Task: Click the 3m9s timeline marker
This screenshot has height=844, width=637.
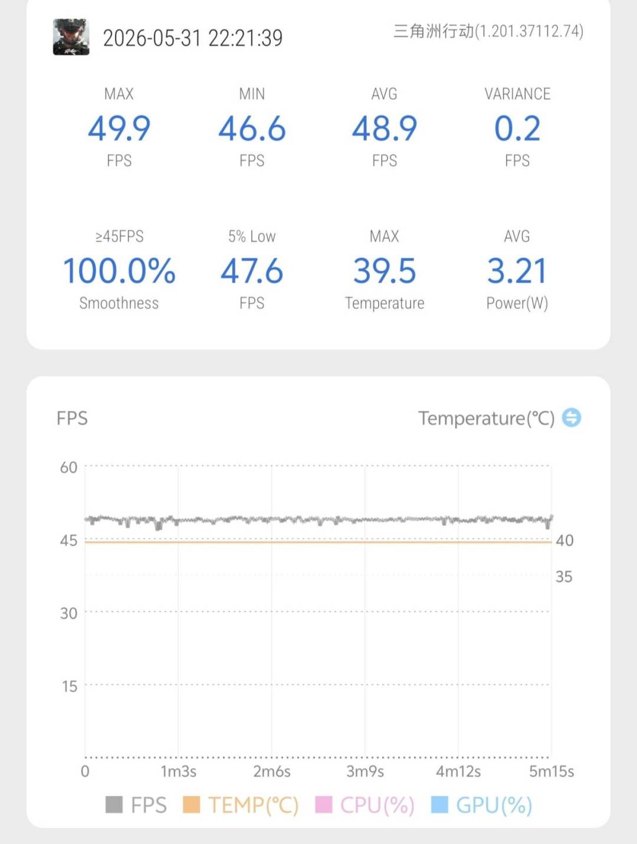Action: (x=365, y=771)
